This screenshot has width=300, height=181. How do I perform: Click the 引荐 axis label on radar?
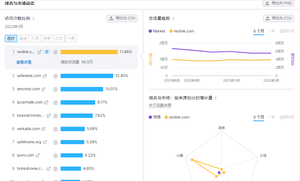click(263, 156)
